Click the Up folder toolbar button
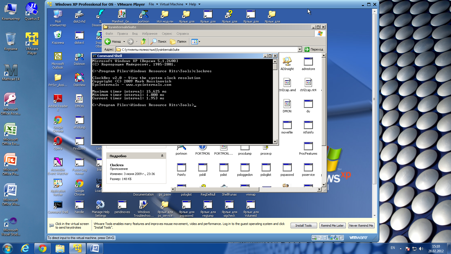The width and height of the screenshot is (451, 254). click(143, 41)
